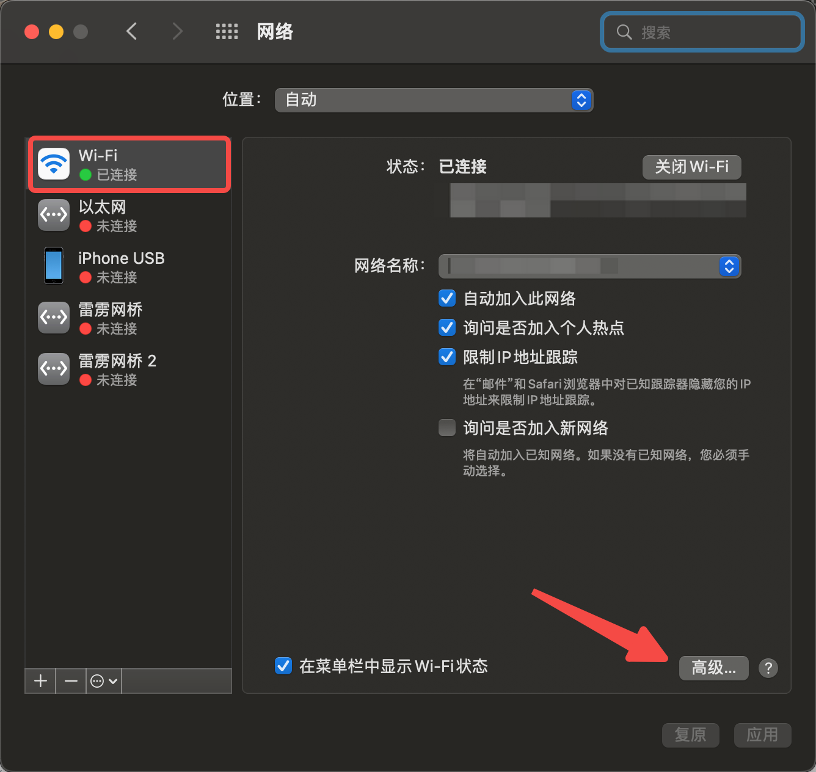Open the 网络名称 dropdown
816x772 pixels.
[589, 266]
